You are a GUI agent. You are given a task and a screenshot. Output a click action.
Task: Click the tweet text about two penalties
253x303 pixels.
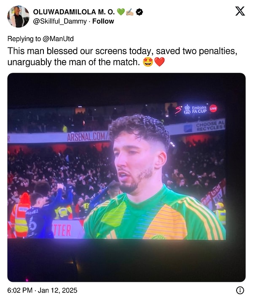[122, 57]
